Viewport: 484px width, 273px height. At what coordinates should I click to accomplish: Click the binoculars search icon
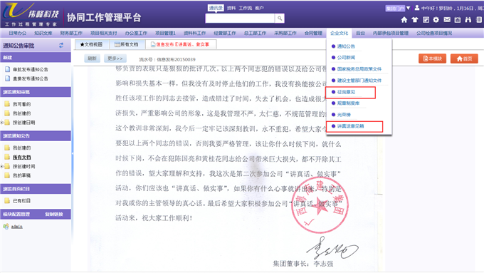click(x=468, y=20)
